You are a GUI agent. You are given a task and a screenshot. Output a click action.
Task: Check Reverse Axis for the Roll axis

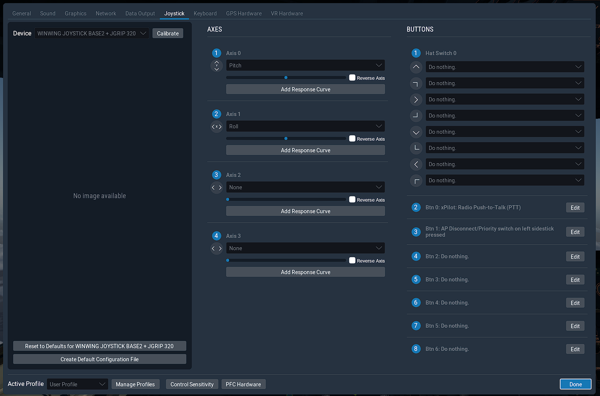(352, 138)
